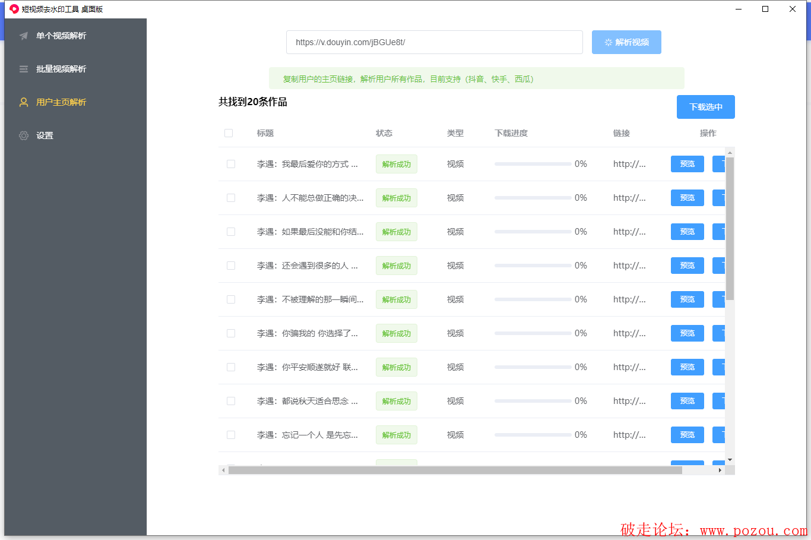Click 预览 for 都说秋天适合思念
The width and height of the screenshot is (811, 540).
[x=688, y=401]
